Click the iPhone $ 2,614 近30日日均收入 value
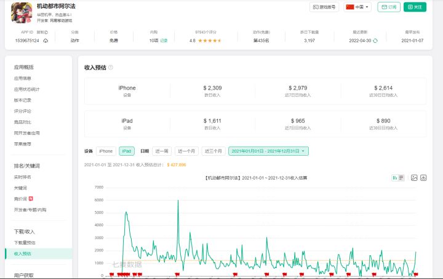Image resolution: width=443 pixels, height=279 pixels. tap(383, 88)
